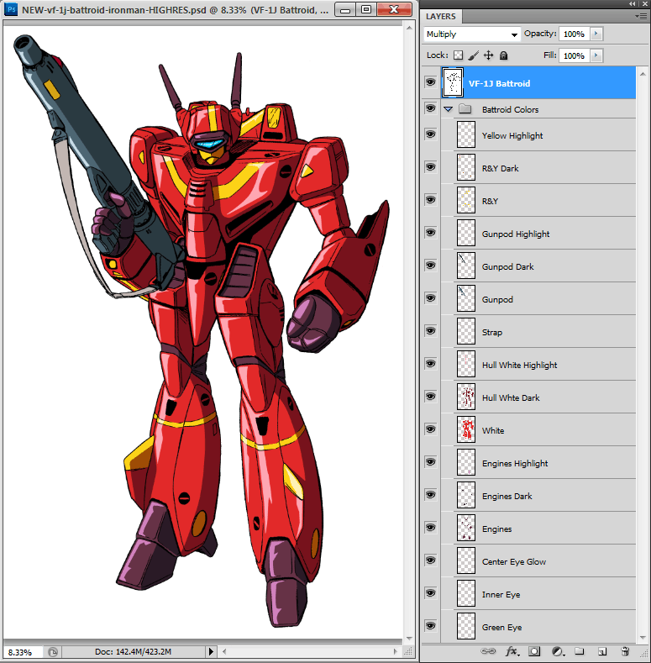Select the Inner Eye layer name
Viewport: 651px width, 663px height.
tap(501, 594)
